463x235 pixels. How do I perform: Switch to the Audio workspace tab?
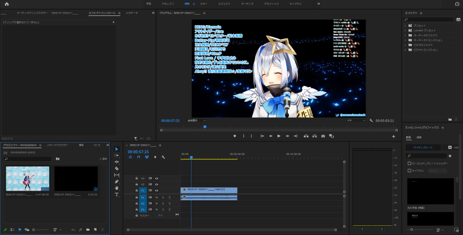pos(247,4)
